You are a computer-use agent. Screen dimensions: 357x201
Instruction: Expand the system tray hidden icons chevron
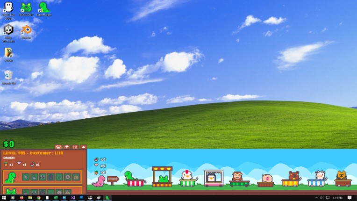pyautogui.click(x=316, y=198)
